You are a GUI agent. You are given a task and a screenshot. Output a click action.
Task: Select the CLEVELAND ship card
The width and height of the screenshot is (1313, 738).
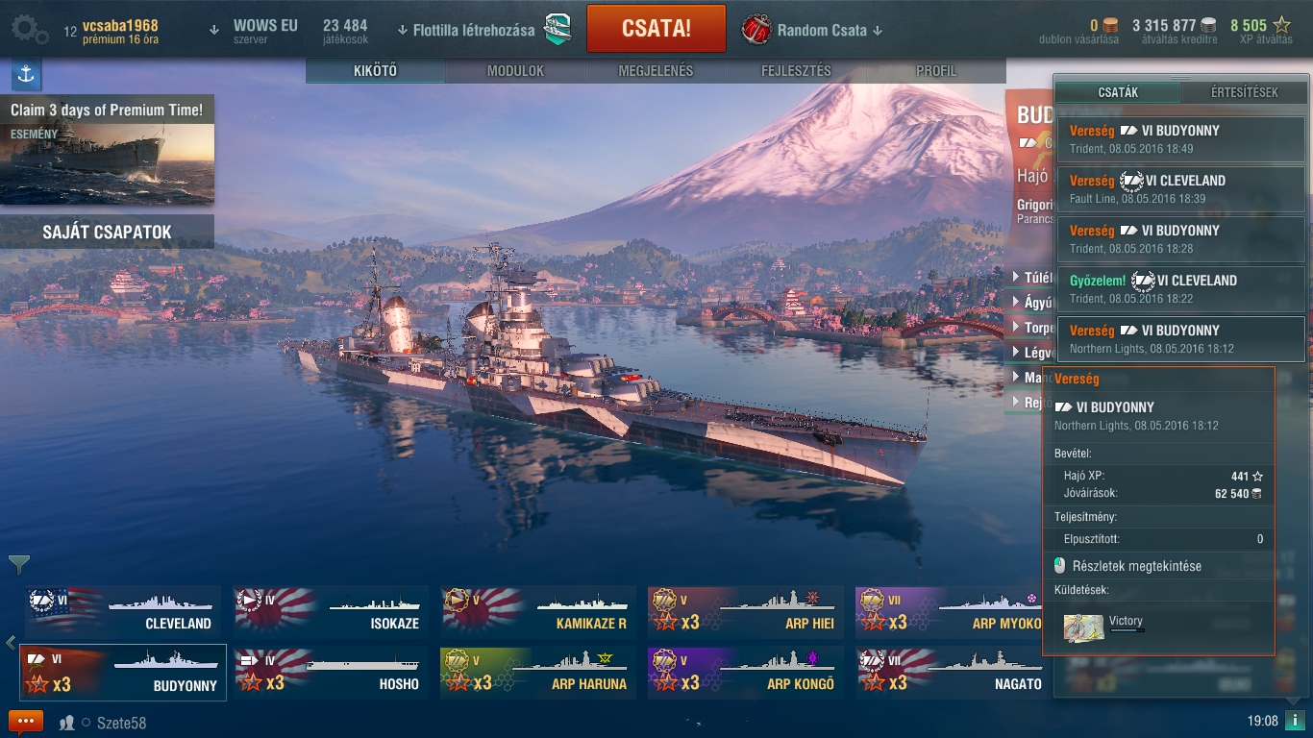[122, 610]
